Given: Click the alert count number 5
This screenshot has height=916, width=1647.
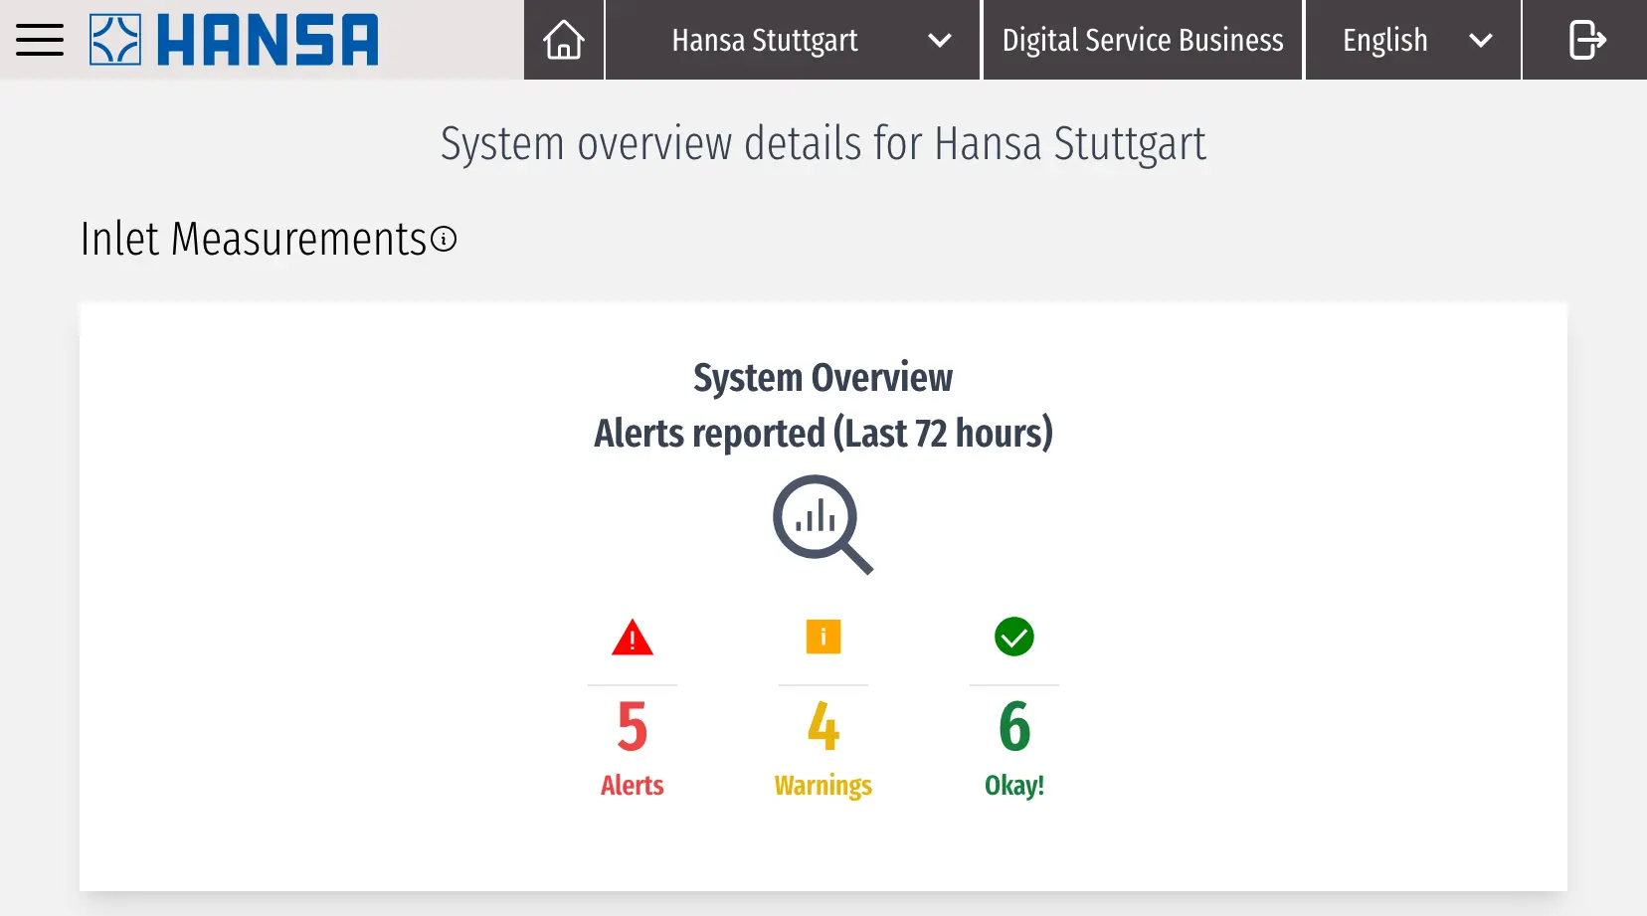Looking at the screenshot, I should (633, 726).
